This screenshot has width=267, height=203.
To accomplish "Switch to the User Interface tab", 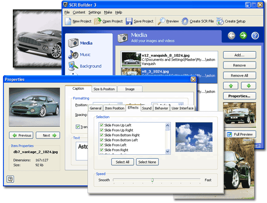I will 182,108.
